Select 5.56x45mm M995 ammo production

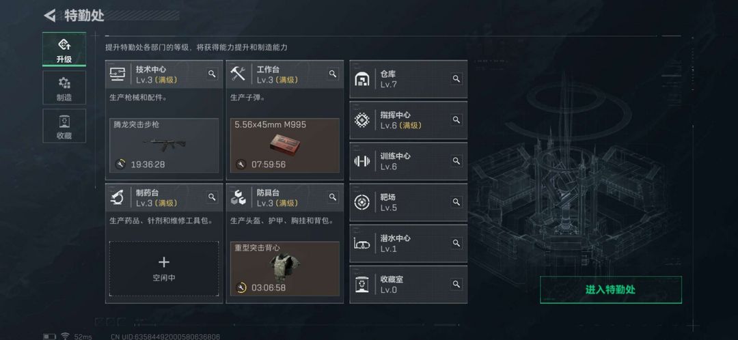tap(285, 145)
